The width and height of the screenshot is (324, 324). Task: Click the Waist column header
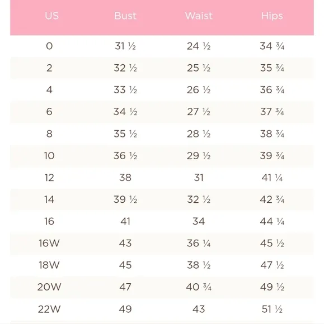point(199,16)
